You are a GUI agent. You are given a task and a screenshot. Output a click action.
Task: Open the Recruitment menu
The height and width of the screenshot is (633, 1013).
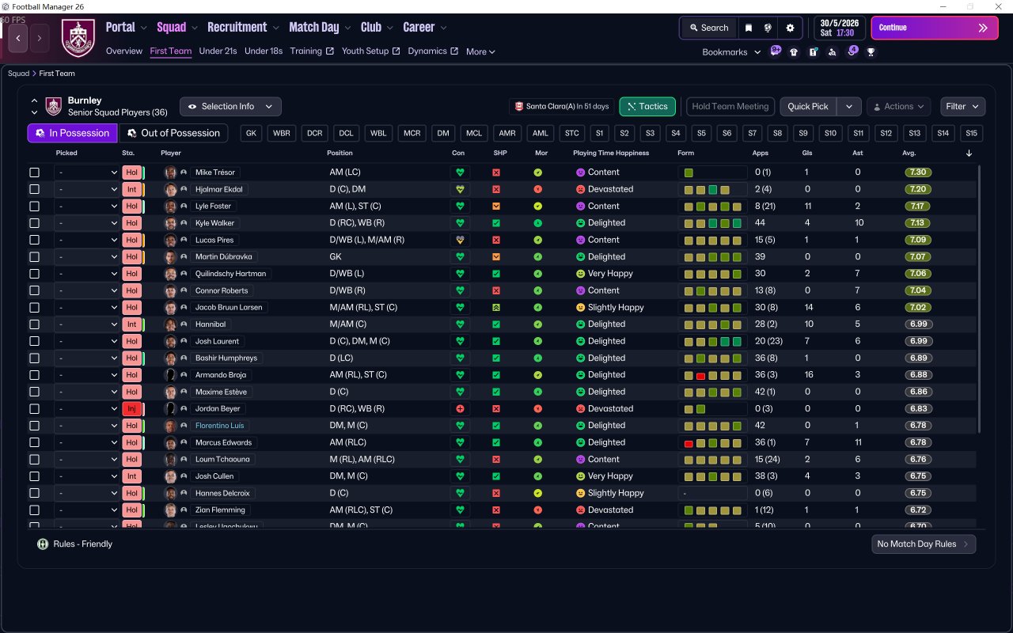pyautogui.click(x=244, y=28)
